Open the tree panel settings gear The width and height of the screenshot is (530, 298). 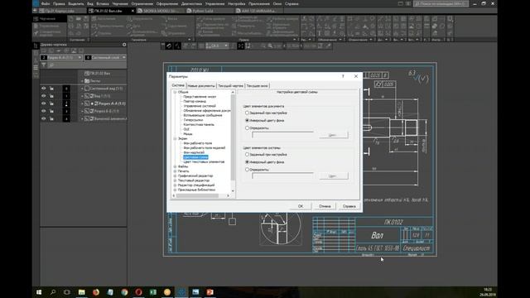124,45
